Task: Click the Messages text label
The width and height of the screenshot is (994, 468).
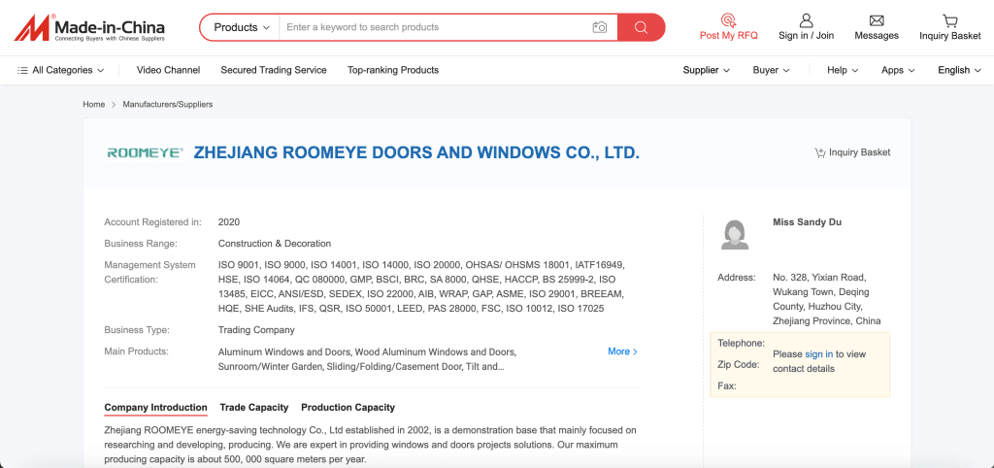Action: click(x=877, y=36)
